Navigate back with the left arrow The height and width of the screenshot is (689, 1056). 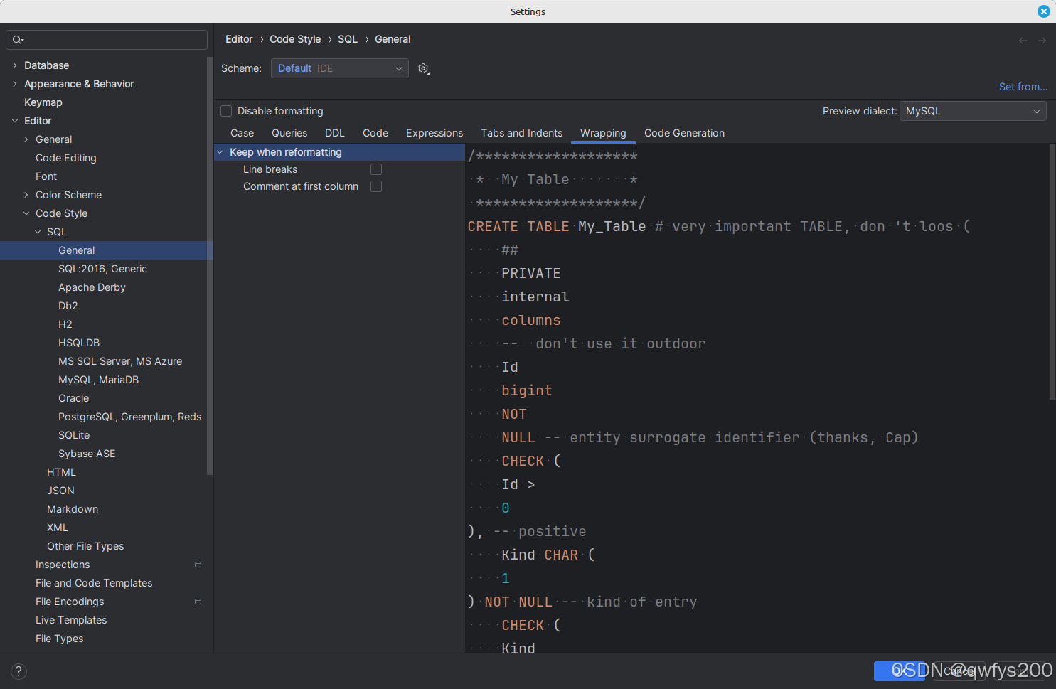[1023, 41]
